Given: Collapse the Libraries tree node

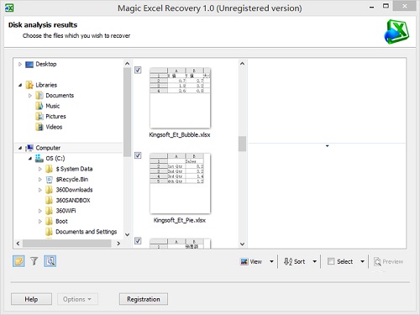Looking at the screenshot, I should click(x=20, y=85).
